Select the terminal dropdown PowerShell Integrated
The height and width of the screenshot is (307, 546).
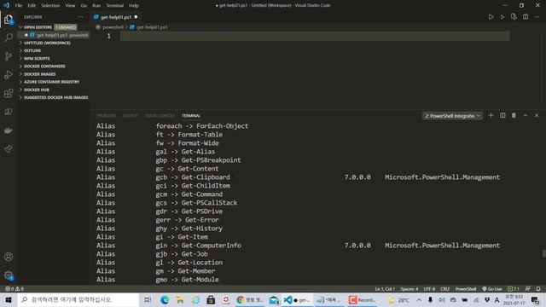(x=452, y=116)
